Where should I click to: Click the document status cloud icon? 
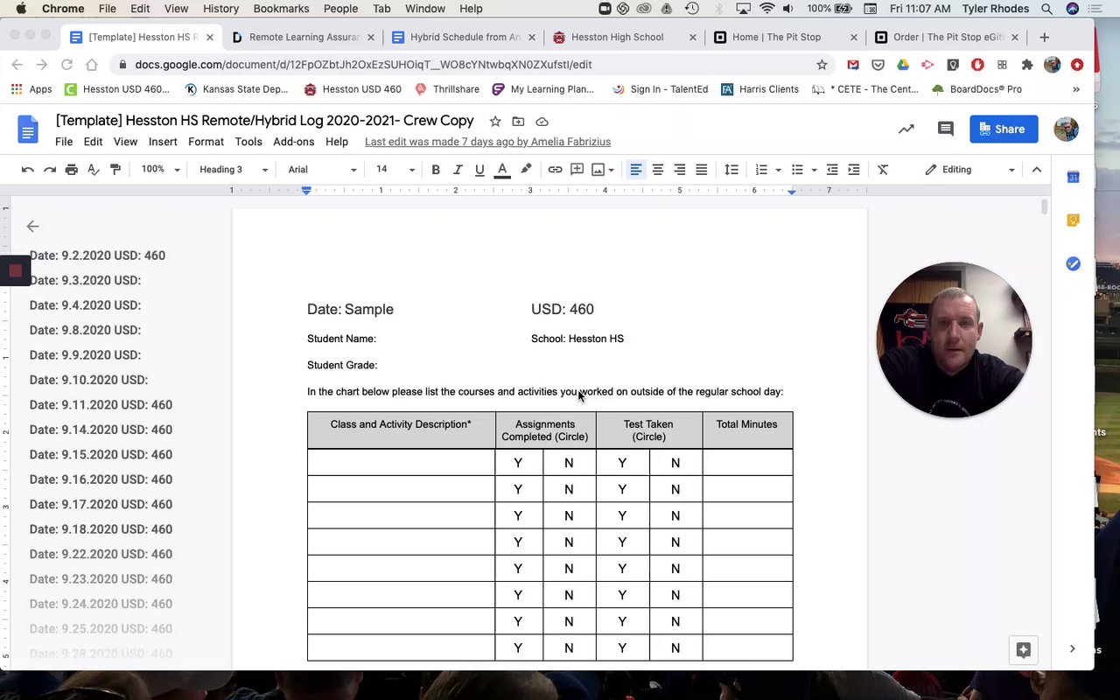click(542, 122)
